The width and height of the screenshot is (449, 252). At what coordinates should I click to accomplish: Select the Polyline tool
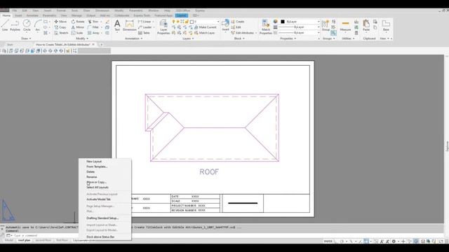(x=15, y=25)
